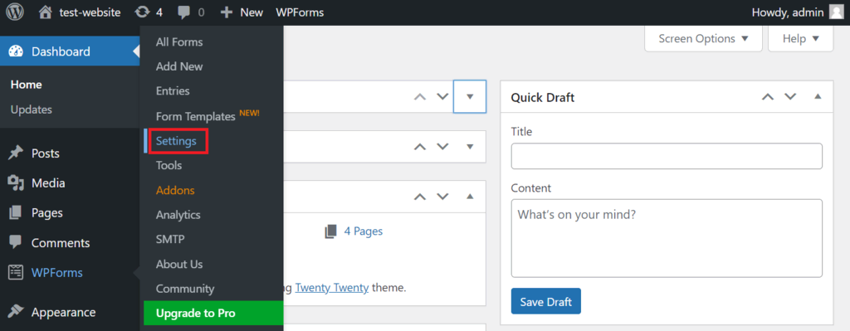Open the 4 Pages link
The width and height of the screenshot is (850, 331).
point(364,231)
